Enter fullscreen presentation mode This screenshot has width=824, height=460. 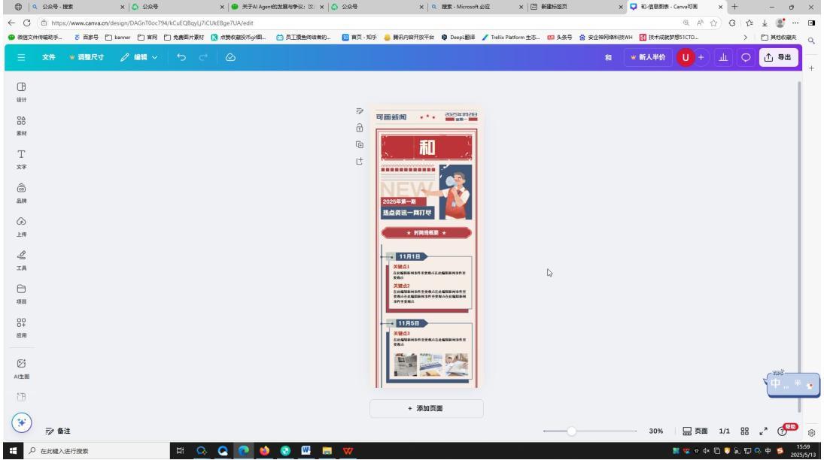coord(764,431)
